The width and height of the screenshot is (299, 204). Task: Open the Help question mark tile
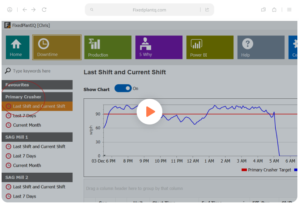pyautogui.click(x=261, y=47)
